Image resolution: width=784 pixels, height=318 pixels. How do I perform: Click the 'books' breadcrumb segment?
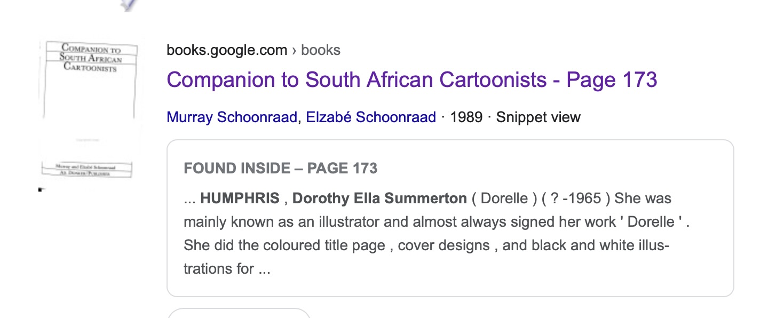(321, 50)
